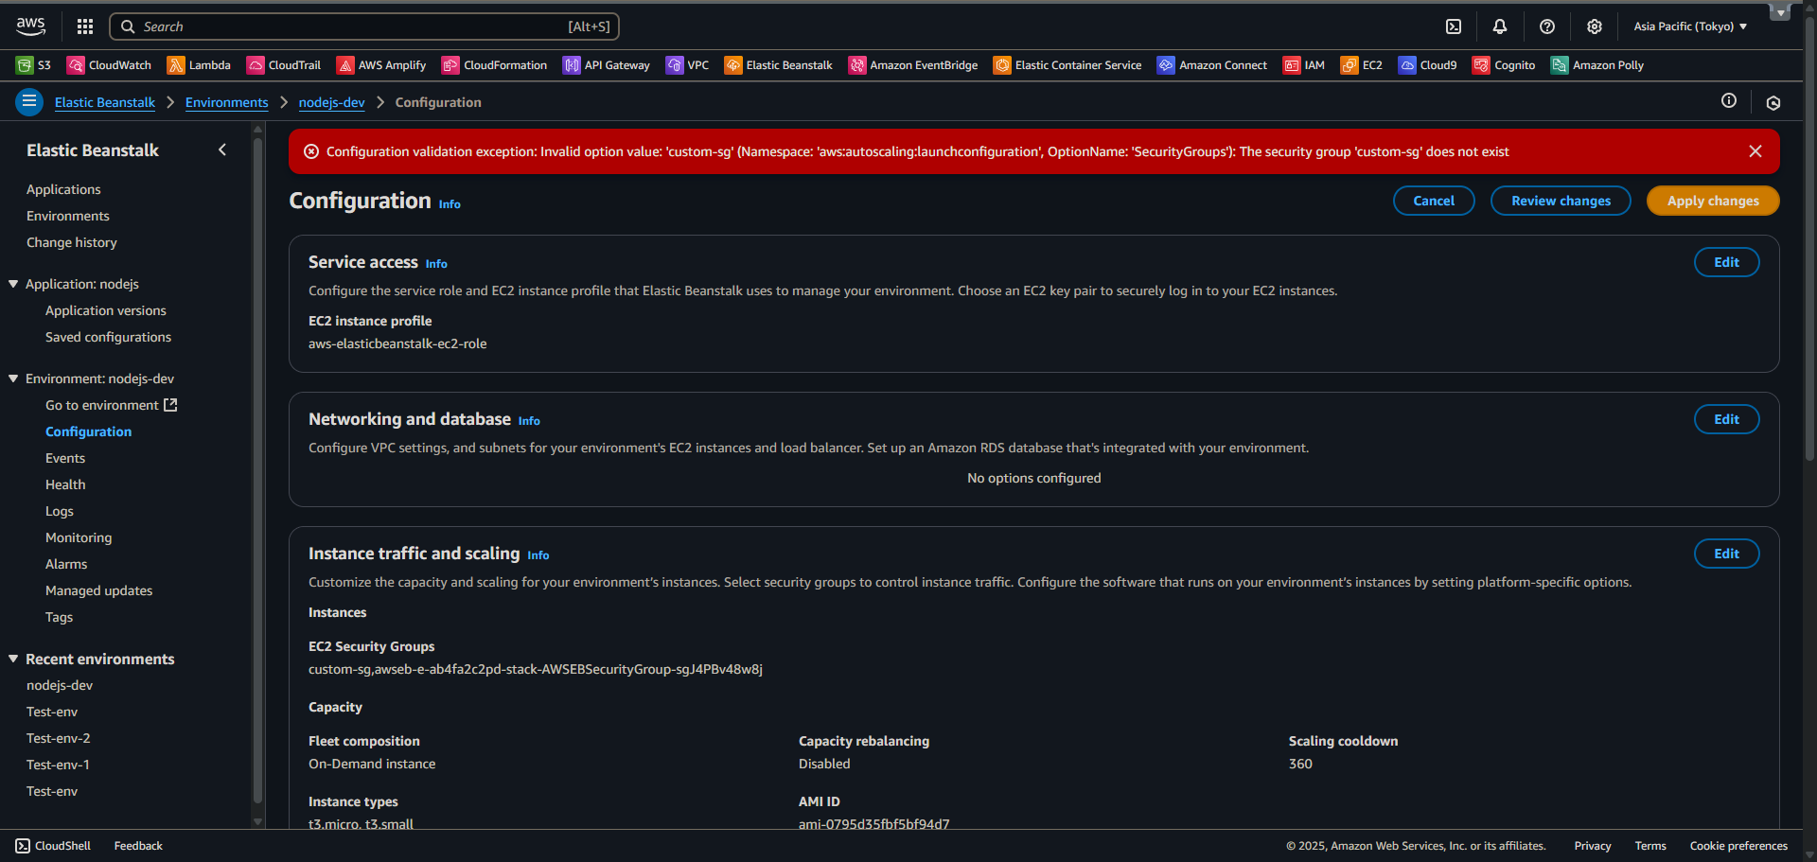Image resolution: width=1817 pixels, height=862 pixels.
Task: Open Saved configurations
Action: point(109,337)
